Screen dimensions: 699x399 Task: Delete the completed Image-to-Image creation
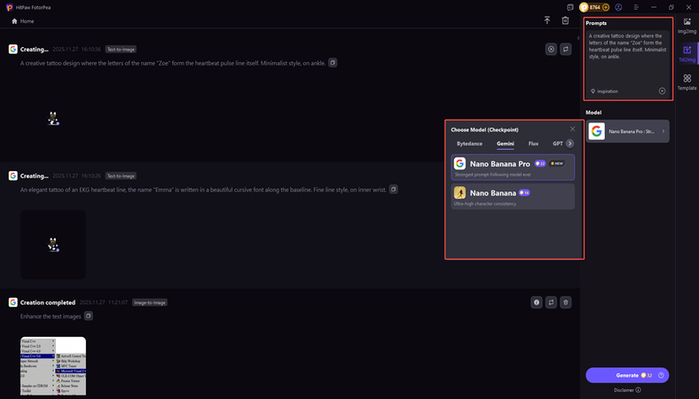click(566, 302)
